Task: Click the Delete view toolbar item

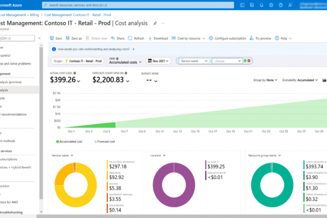Action: point(96,38)
